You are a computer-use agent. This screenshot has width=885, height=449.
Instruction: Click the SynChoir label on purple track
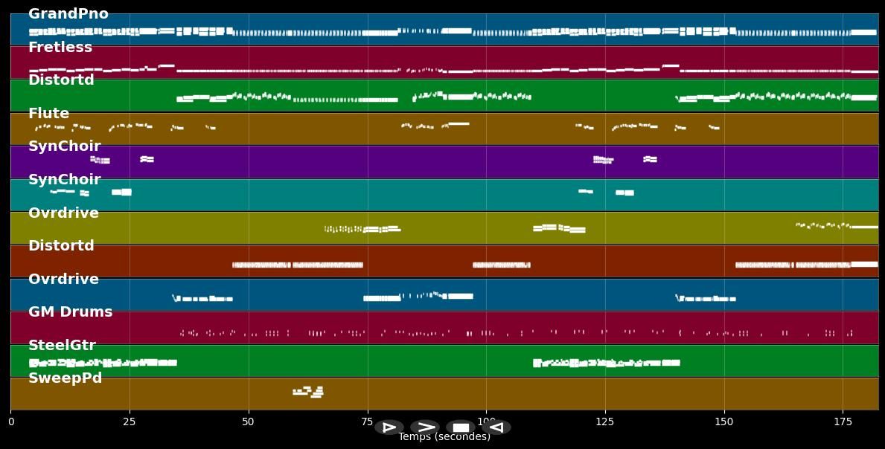(64, 146)
